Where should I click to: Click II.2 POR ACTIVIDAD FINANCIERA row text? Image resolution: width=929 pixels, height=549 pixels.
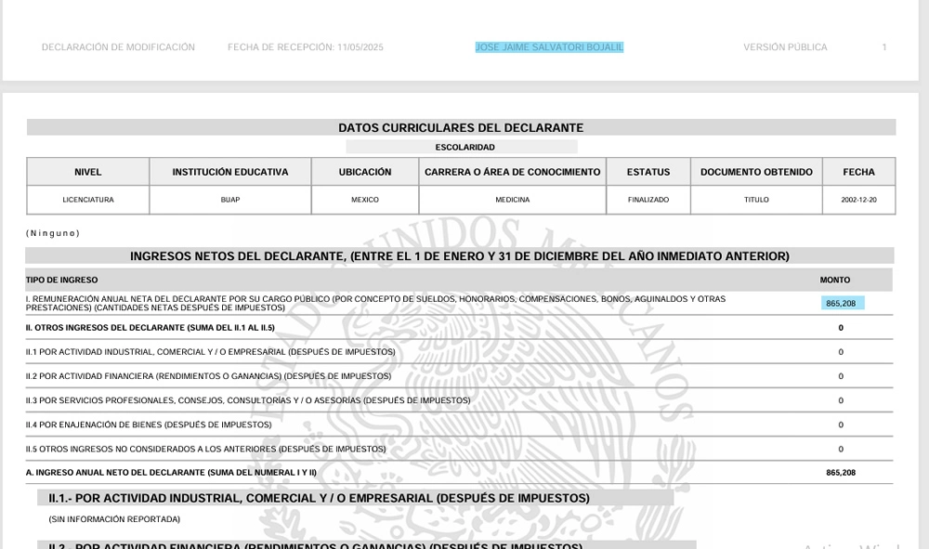(x=208, y=376)
